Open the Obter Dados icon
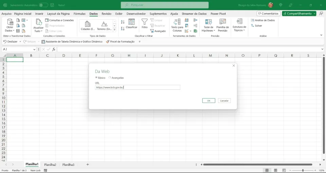326x173 pixels. [10, 22]
